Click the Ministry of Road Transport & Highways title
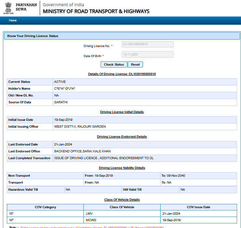Image resolution: width=241 pixels, height=228 pixels. coord(96,11)
